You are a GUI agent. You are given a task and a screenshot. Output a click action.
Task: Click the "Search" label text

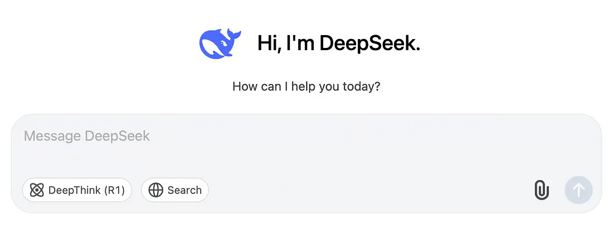click(x=184, y=191)
